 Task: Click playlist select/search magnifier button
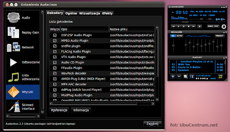[185, 76]
